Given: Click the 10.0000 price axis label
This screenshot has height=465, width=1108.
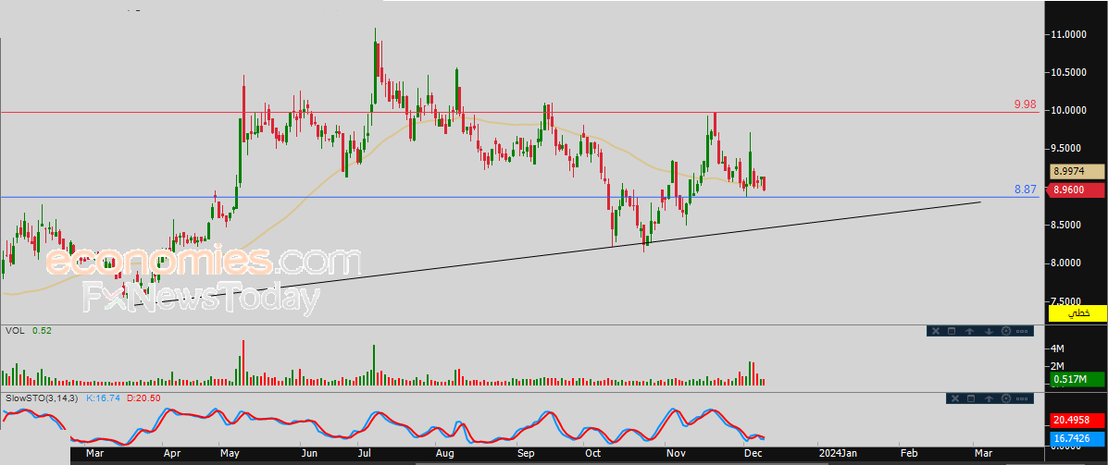Looking at the screenshot, I should [x=1067, y=111].
